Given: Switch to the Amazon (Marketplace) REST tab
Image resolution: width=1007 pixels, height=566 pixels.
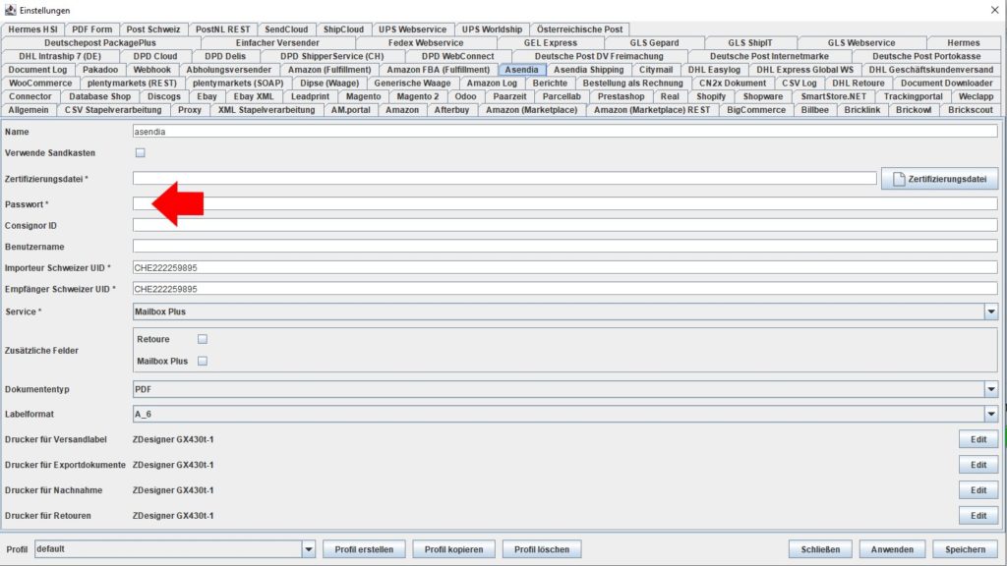Looking at the screenshot, I should click(x=652, y=110).
